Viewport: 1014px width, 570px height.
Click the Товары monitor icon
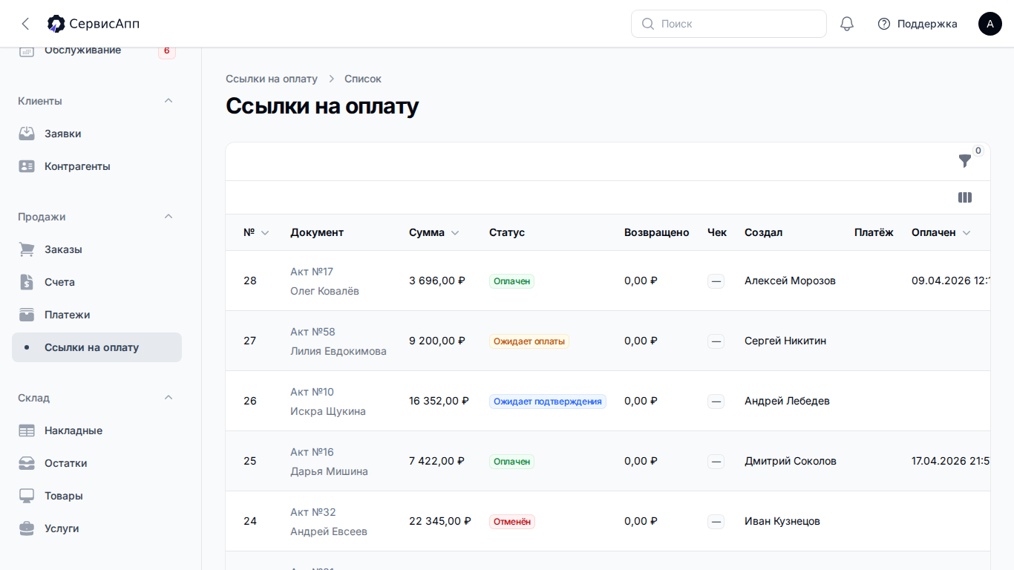pos(27,496)
